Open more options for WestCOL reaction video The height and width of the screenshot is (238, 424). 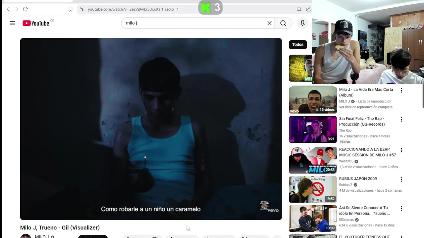click(401, 150)
